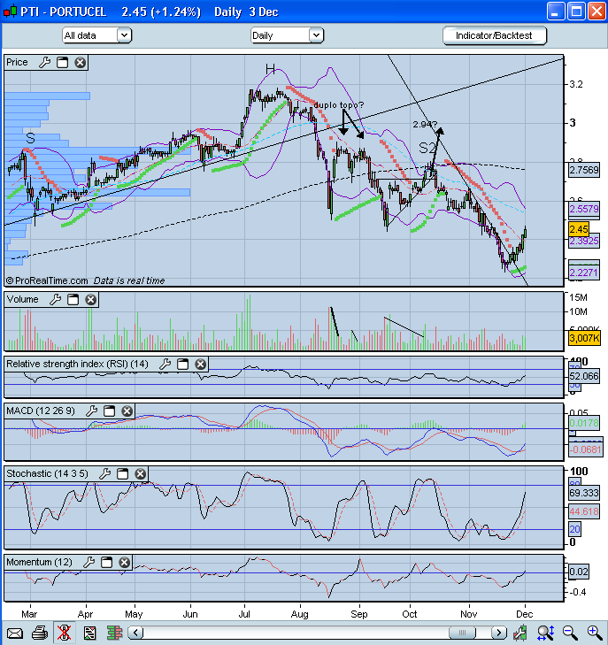Click the Jul label on time axis
This screenshot has height=645, width=608.
pos(245,614)
